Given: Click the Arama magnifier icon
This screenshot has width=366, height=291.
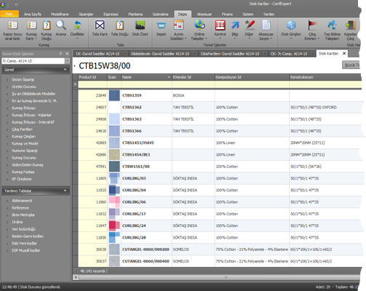Looking at the screenshot, I should [60, 25].
